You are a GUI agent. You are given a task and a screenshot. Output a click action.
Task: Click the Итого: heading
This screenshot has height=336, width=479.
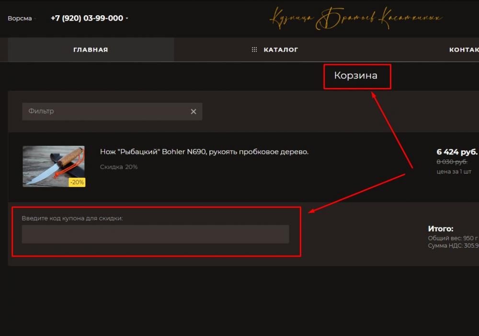click(441, 228)
